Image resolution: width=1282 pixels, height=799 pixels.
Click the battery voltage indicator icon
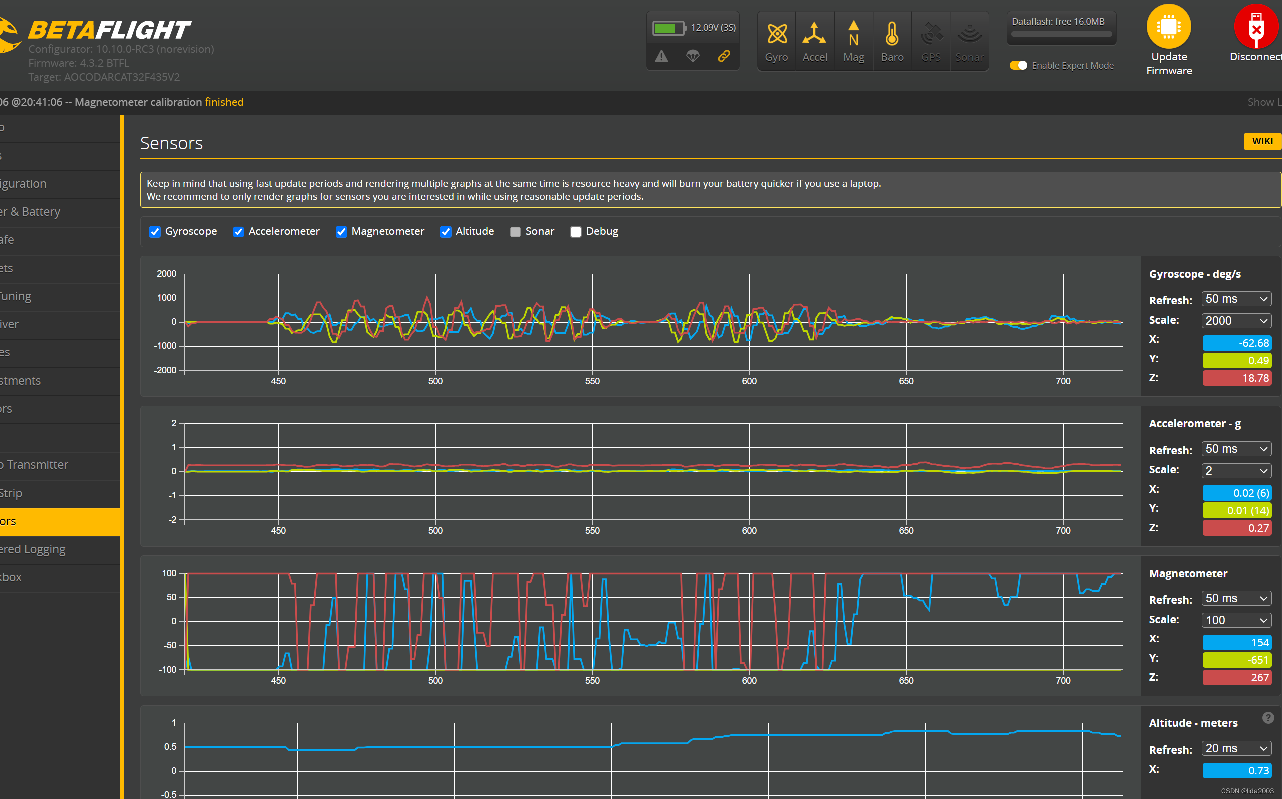tap(669, 28)
